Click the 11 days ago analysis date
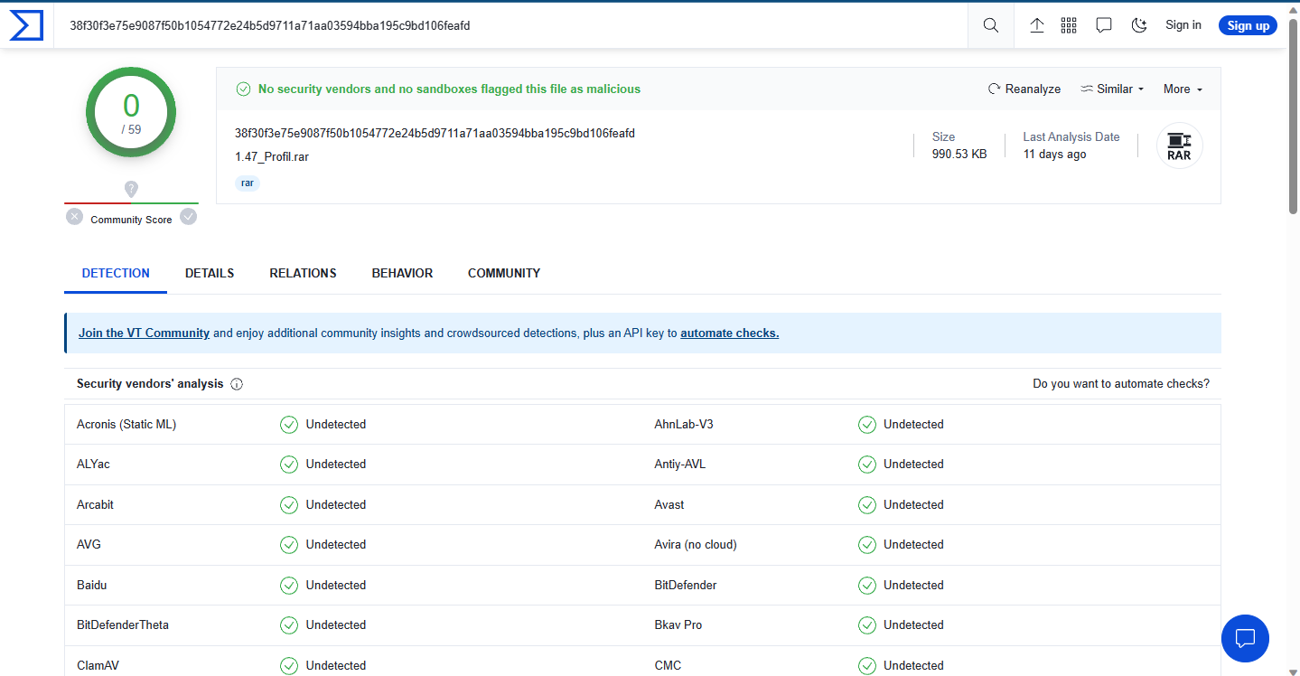Image resolution: width=1300 pixels, height=676 pixels. click(1055, 155)
